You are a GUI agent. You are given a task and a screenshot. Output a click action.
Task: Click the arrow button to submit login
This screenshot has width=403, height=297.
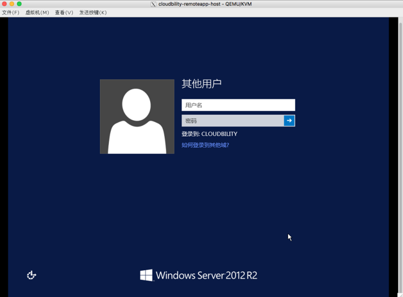coord(289,121)
